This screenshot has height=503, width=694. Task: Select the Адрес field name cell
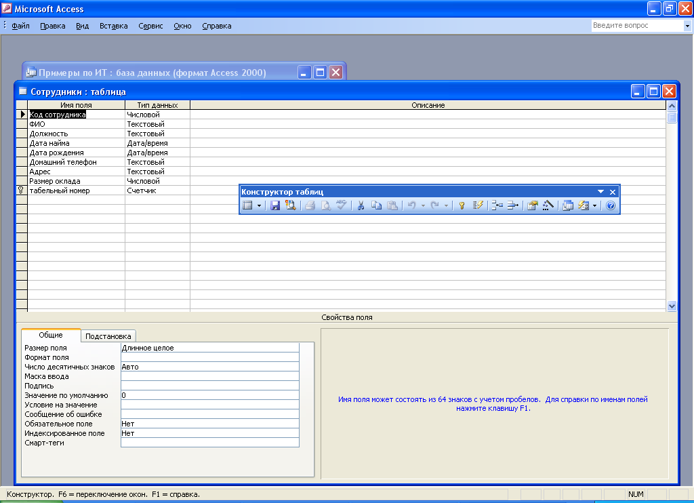tap(76, 172)
